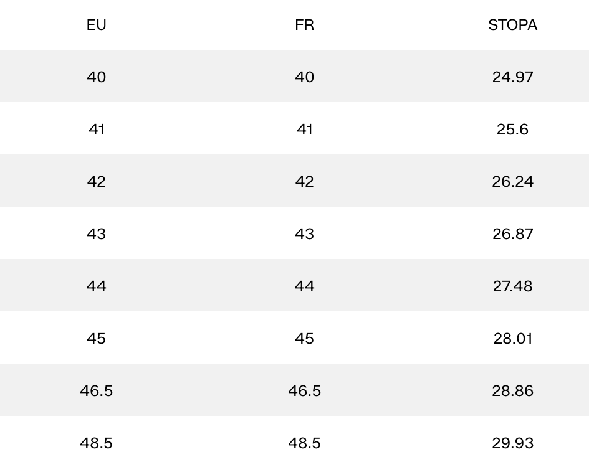
Task: Click the FR column header
Action: [x=304, y=25]
